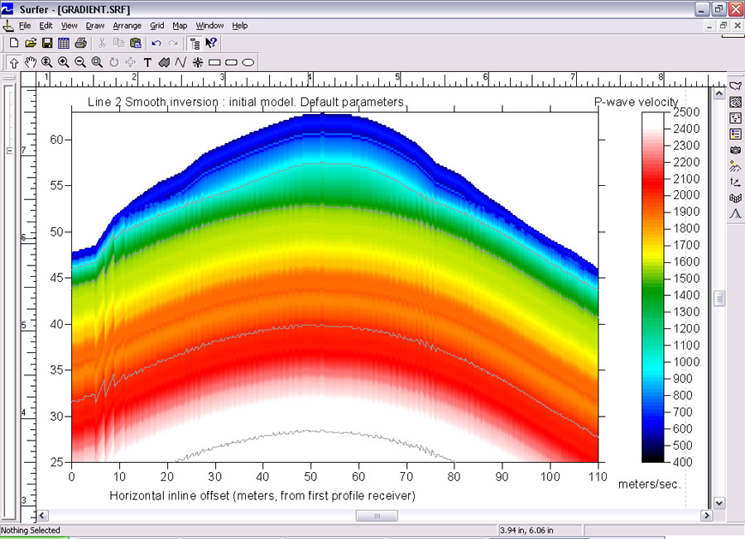Create a new 3D Surface map

736,214
